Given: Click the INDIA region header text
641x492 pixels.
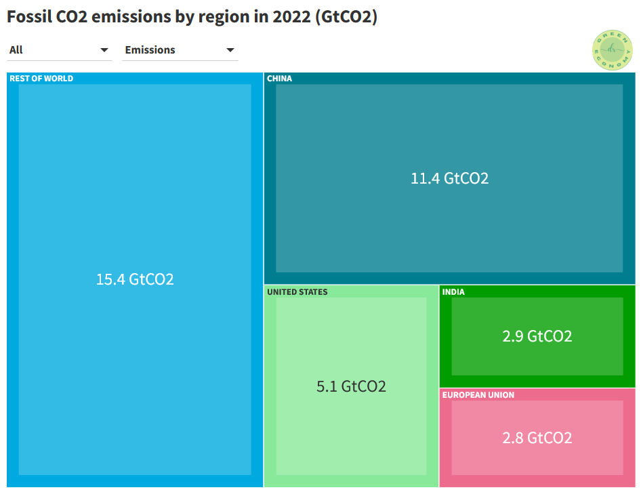Looking at the screenshot, I should (x=453, y=291).
